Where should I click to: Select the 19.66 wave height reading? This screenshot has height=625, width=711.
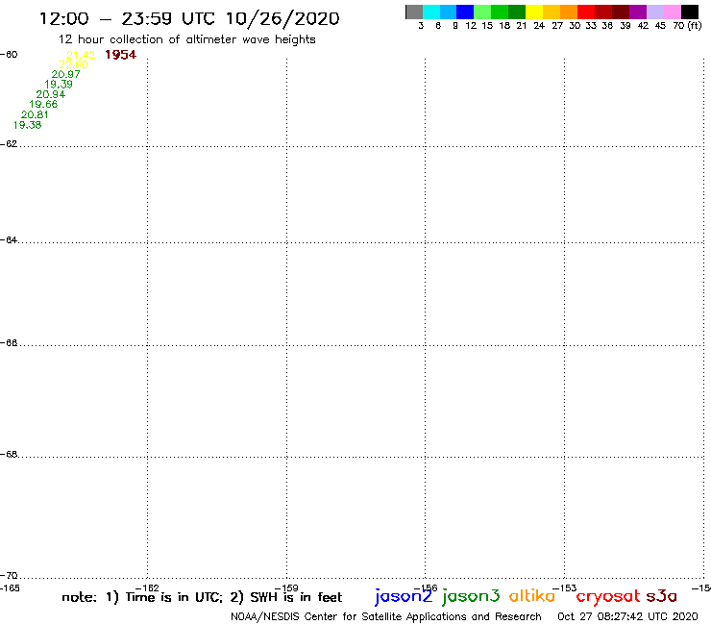[43, 104]
